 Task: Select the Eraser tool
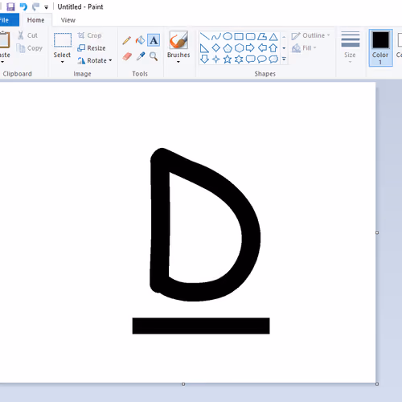(127, 56)
